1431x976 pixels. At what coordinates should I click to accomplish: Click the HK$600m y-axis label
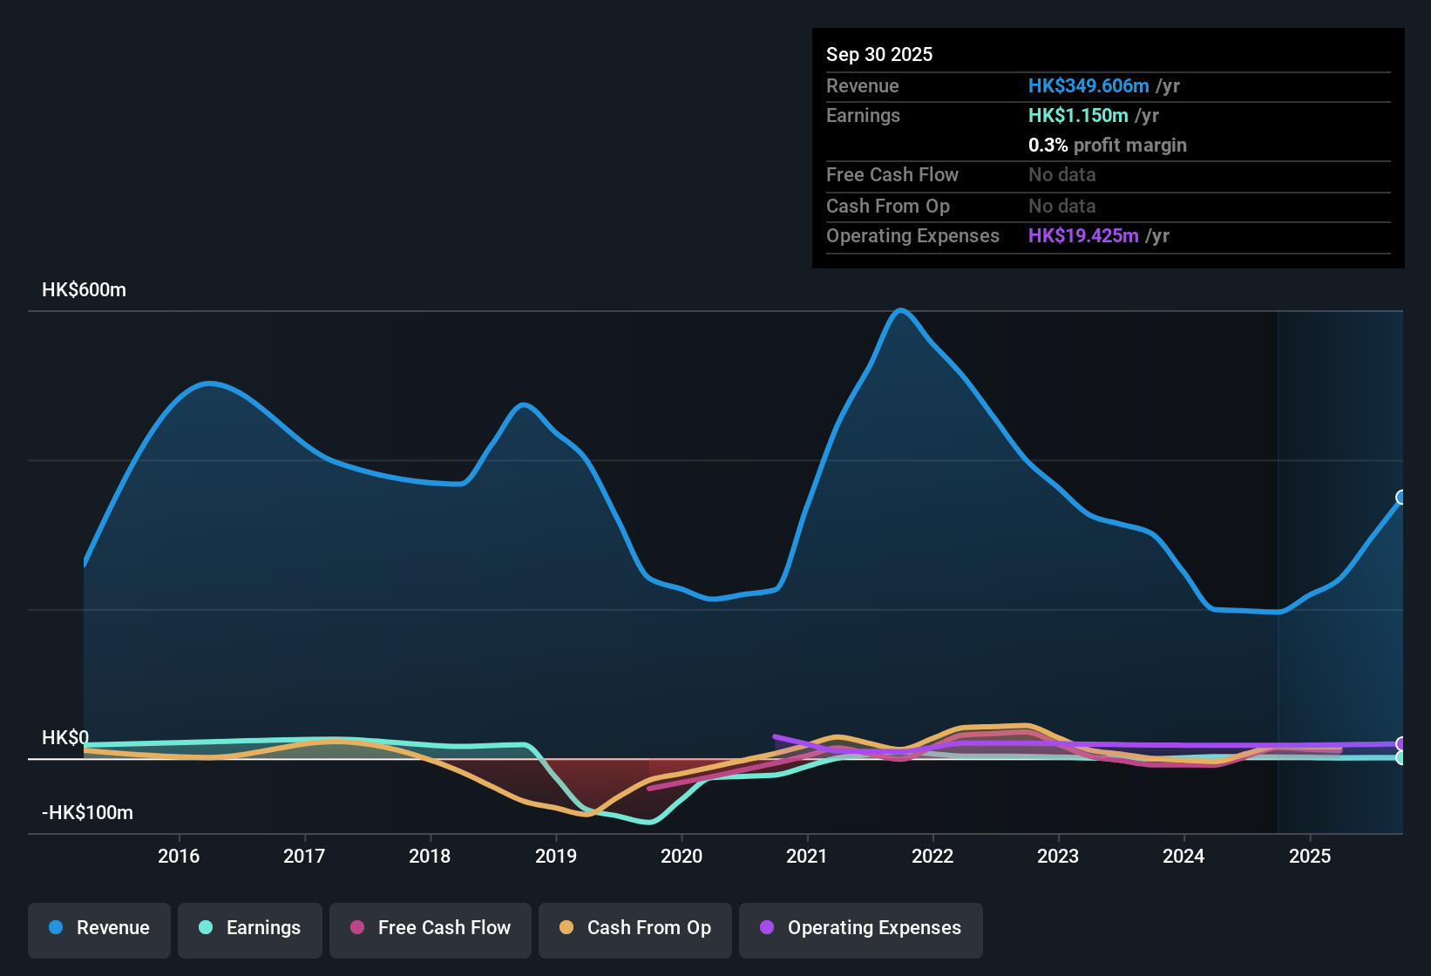click(84, 290)
